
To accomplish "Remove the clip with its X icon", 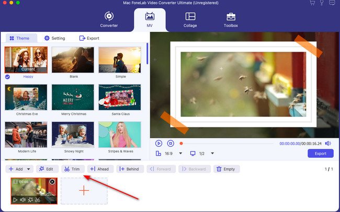I will click(x=52, y=182).
